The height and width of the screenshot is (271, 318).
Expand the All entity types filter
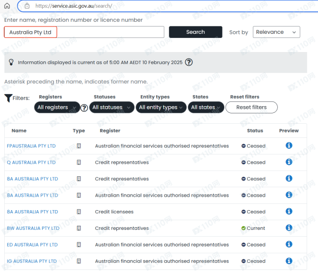161,107
